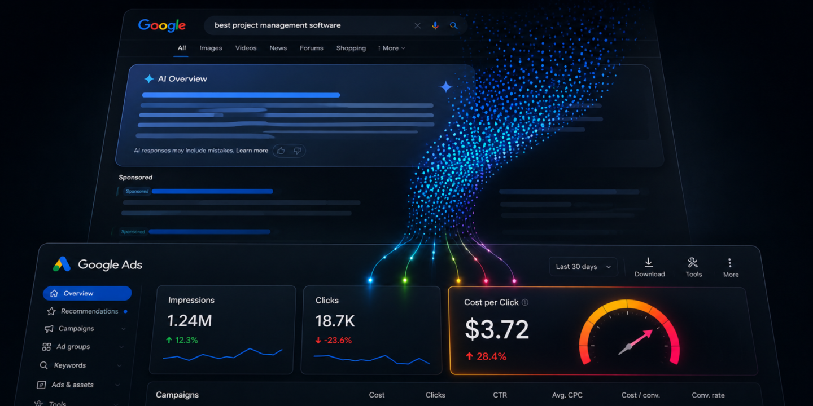Expand the Keywords sidebar section

(x=119, y=365)
